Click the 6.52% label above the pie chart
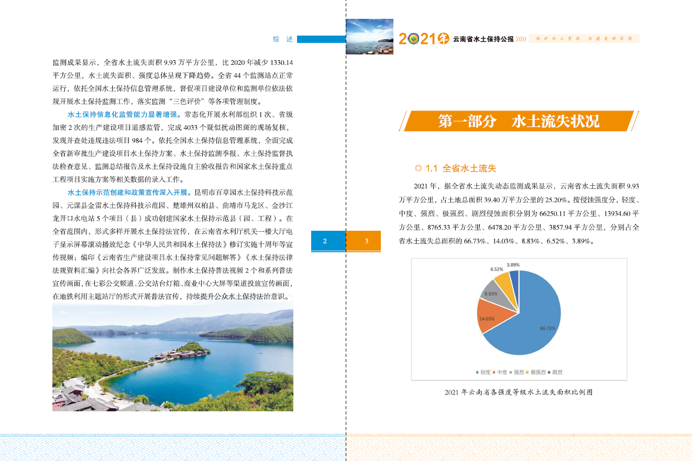The width and height of the screenshot is (692, 461). (x=497, y=269)
